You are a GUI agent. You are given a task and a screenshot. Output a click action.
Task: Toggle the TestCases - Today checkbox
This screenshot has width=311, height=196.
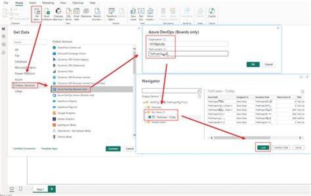point(149,117)
